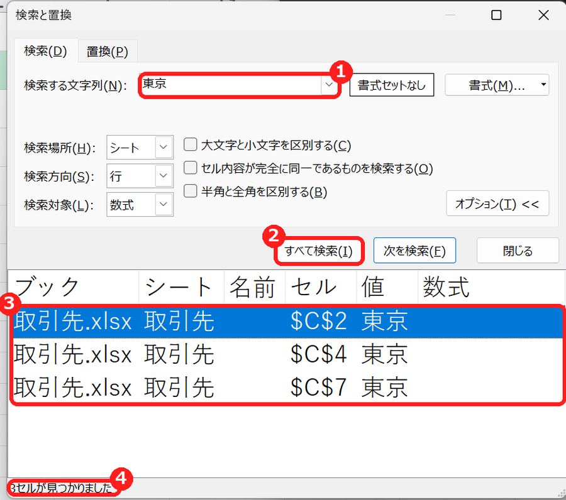The image size is (566, 500).
Task: Enable セル内容が完全に同一であるものを検索する checkbox
Action: [190, 168]
